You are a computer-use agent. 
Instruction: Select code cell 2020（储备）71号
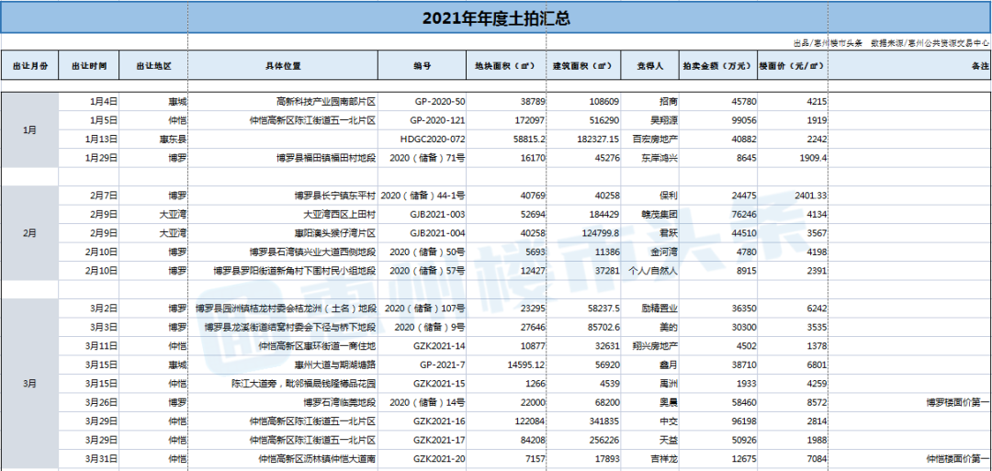[x=423, y=158]
